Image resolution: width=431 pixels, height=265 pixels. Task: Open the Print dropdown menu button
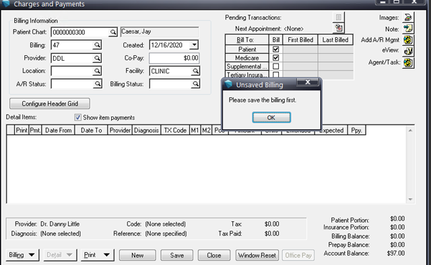[x=97, y=255]
